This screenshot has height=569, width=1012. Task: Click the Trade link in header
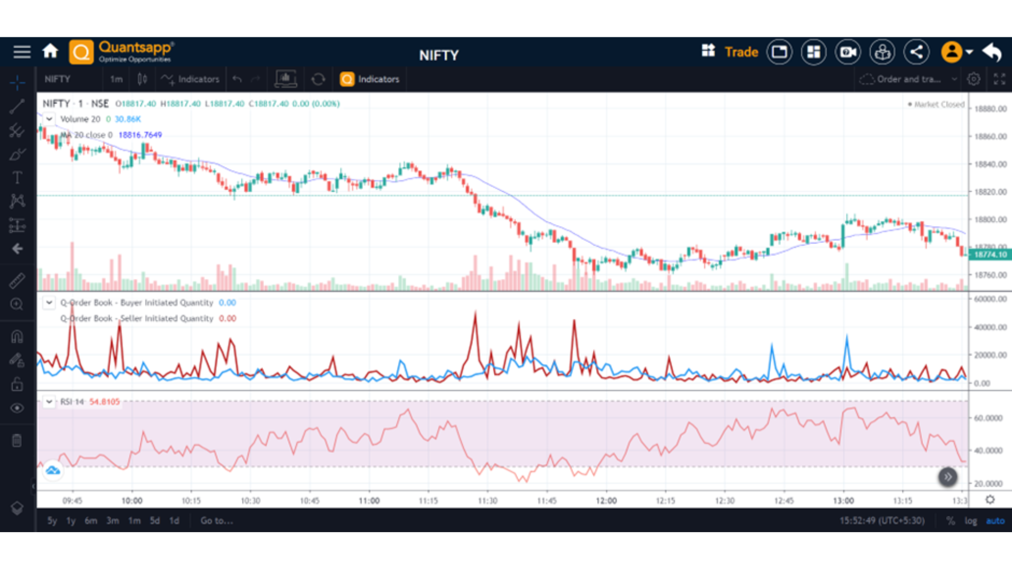point(741,52)
